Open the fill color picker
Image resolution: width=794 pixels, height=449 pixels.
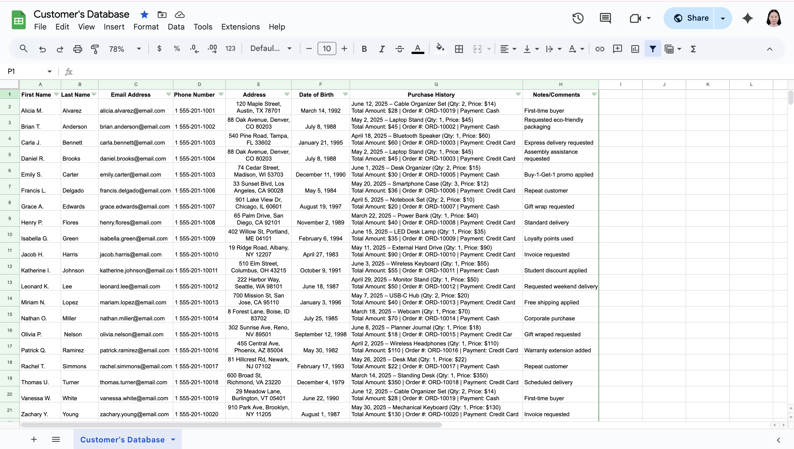pos(440,49)
